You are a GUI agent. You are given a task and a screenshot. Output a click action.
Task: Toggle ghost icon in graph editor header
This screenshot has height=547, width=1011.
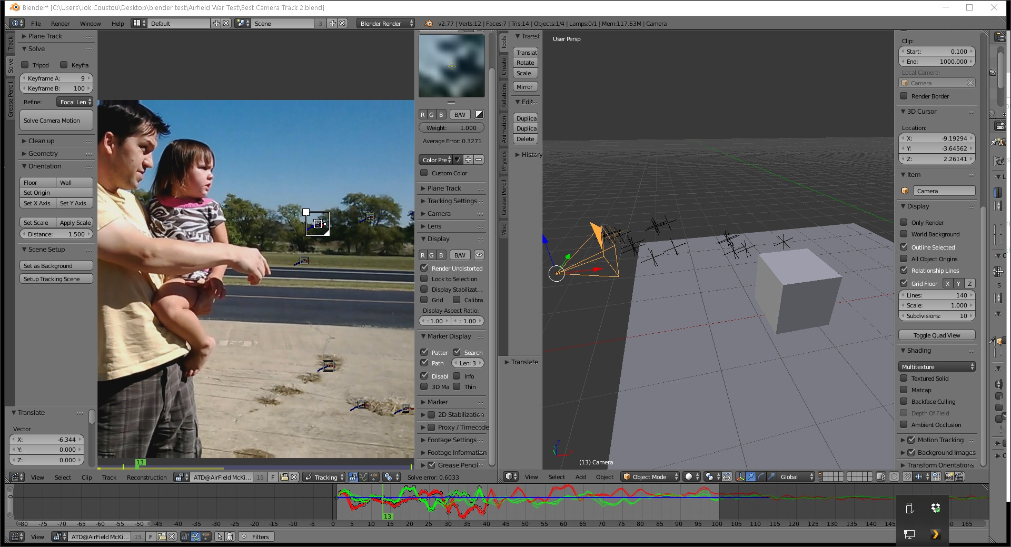[230, 536]
